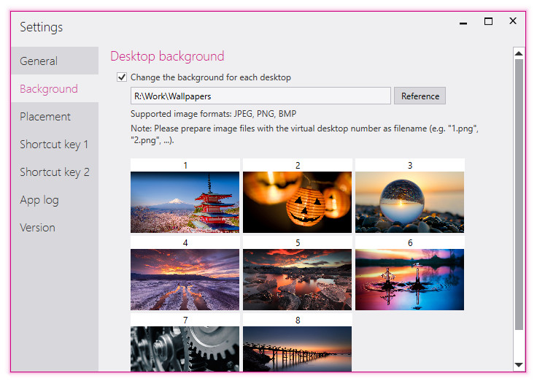Toggle change background for each desktop checkbox
This screenshot has height=384, width=537.
click(122, 77)
